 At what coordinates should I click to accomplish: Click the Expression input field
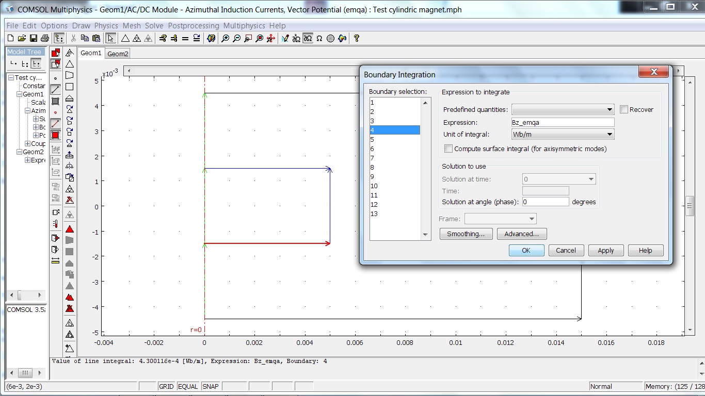point(563,122)
